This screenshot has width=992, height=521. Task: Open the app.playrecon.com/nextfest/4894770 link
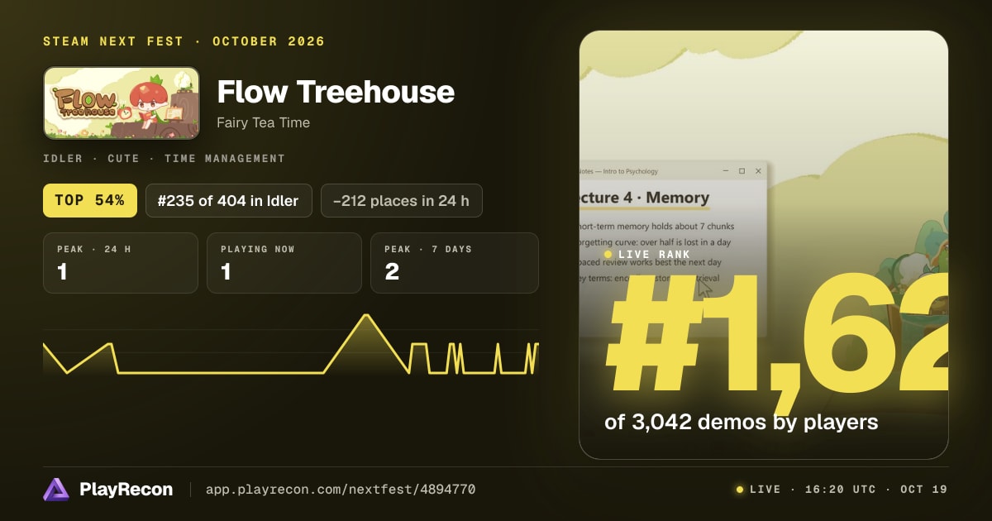click(340, 490)
